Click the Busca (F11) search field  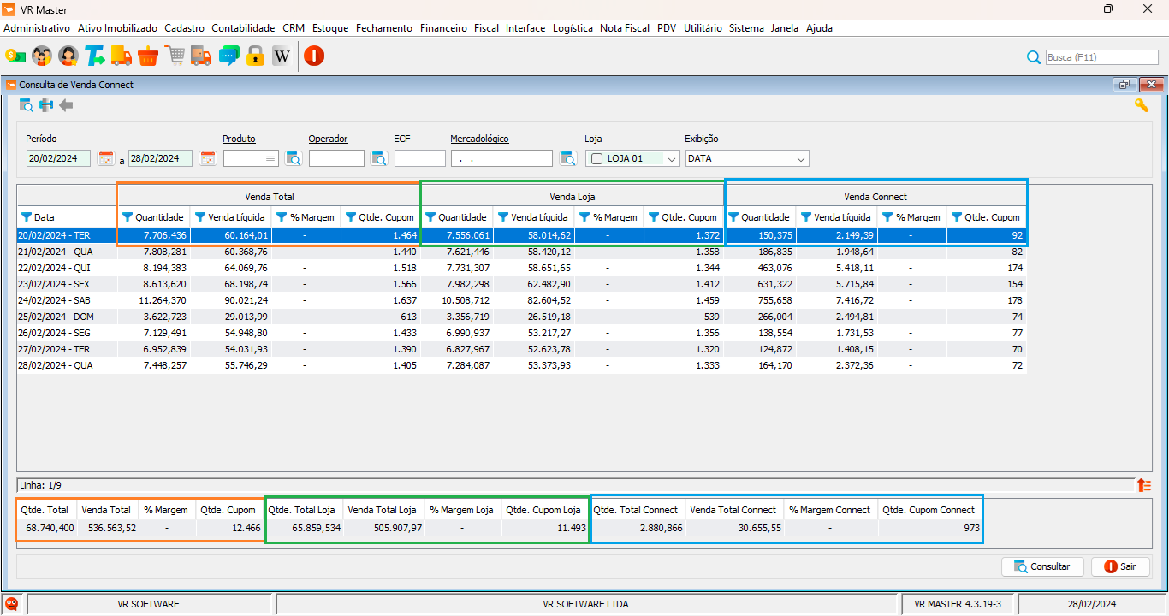[1102, 57]
